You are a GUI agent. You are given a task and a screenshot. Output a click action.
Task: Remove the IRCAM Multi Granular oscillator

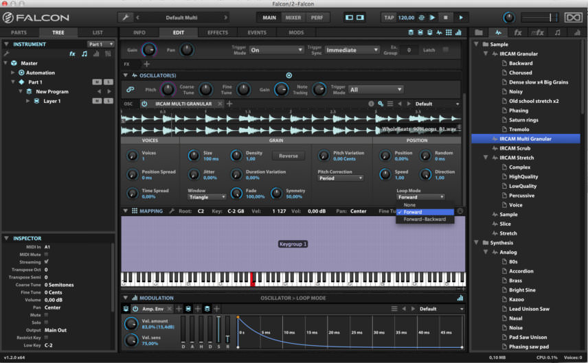220,104
